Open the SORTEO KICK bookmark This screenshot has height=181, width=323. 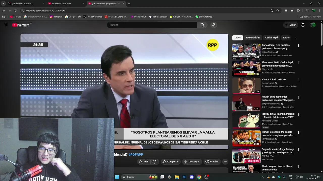[139, 17]
